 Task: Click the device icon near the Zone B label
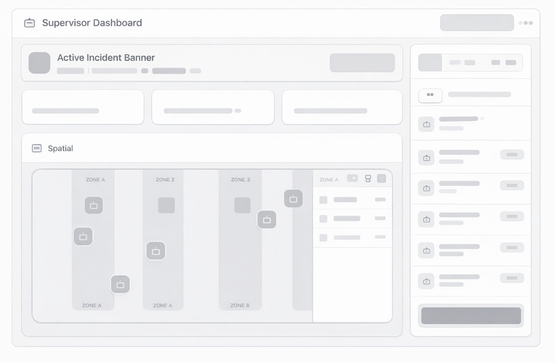[x=293, y=199]
